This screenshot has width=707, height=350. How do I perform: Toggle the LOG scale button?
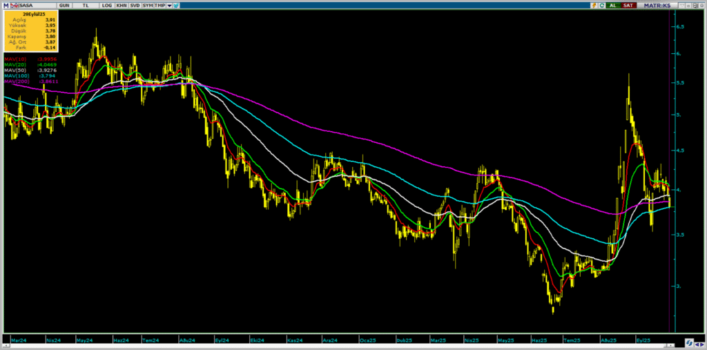(106, 5)
